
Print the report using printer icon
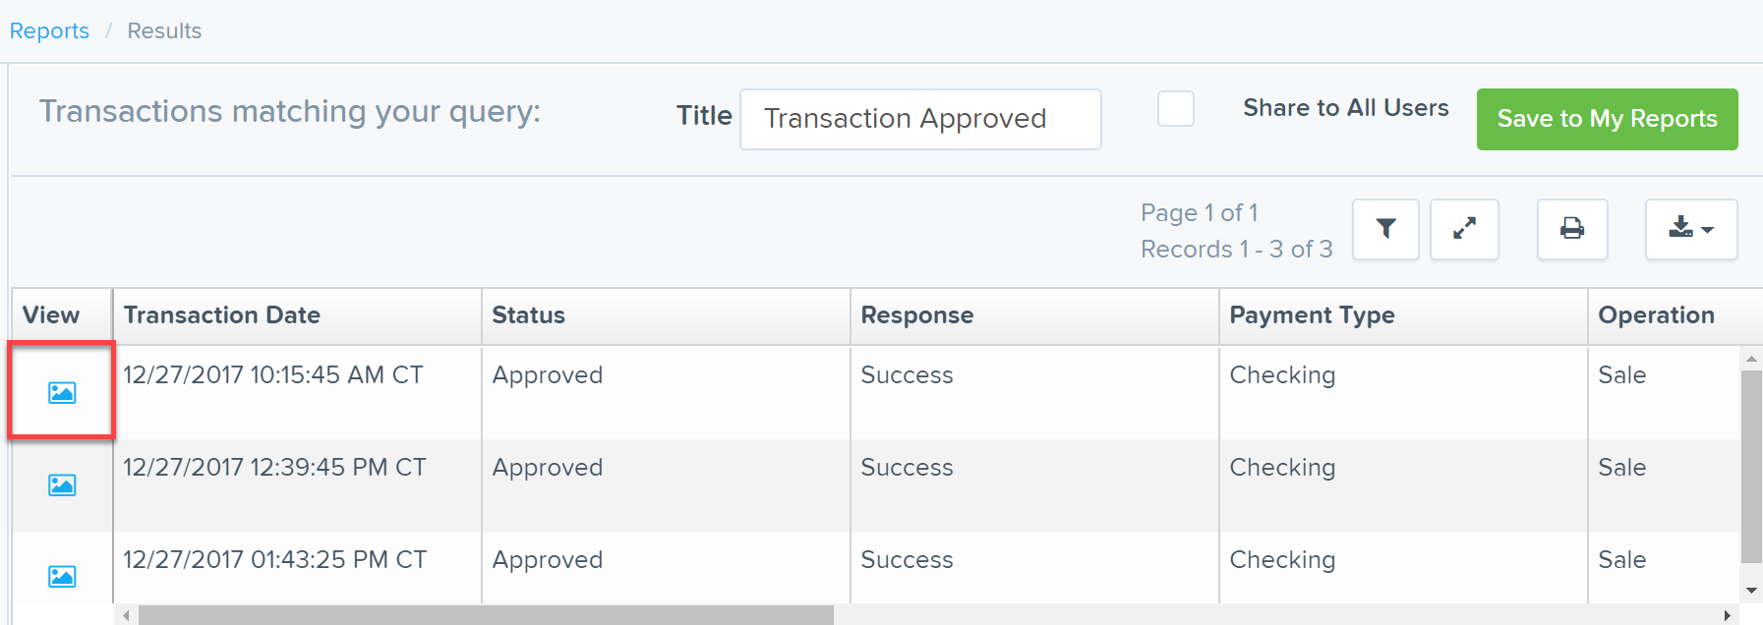(1572, 229)
